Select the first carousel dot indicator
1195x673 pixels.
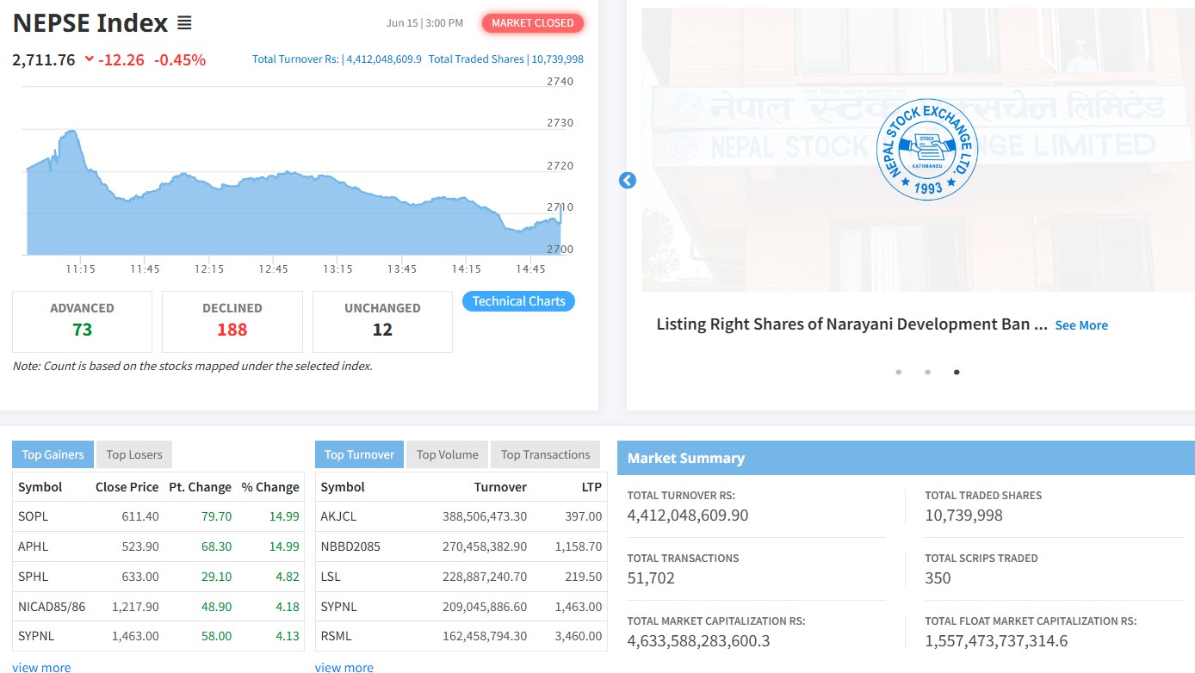899,373
